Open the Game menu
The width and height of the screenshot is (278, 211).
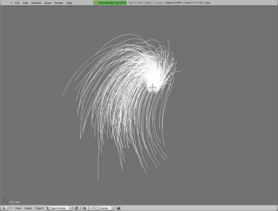click(48, 3)
